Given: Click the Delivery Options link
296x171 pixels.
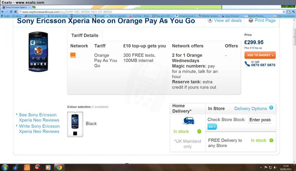Looking at the screenshot, I should tap(250, 109).
